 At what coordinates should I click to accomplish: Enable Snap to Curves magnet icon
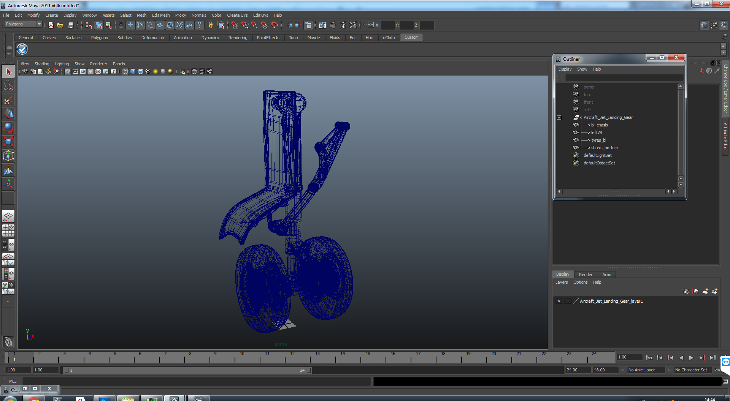[245, 25]
